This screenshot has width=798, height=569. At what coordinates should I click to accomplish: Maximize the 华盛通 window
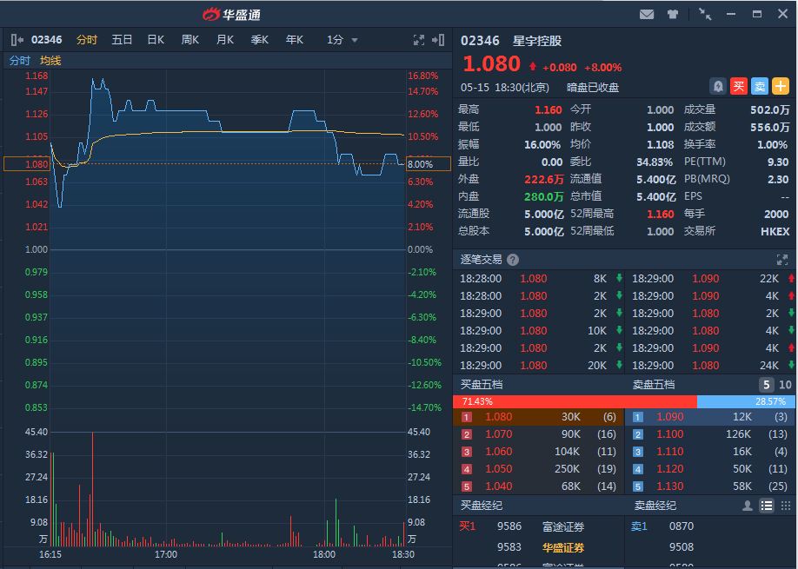click(757, 14)
